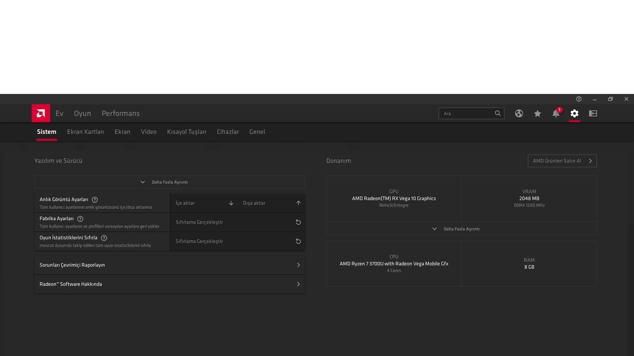Show help for Fabrika Ayarları
634x356 pixels.
click(x=80, y=219)
